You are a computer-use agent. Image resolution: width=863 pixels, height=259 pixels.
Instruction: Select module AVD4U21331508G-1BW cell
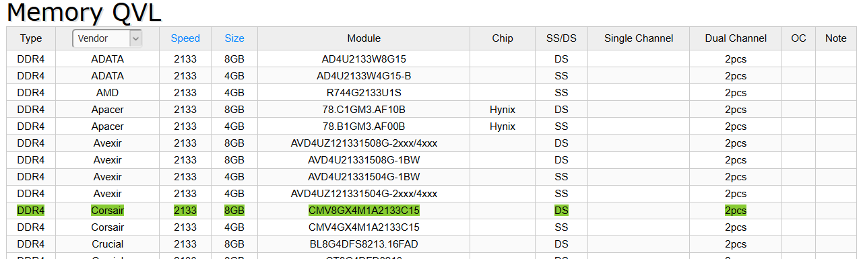click(364, 160)
